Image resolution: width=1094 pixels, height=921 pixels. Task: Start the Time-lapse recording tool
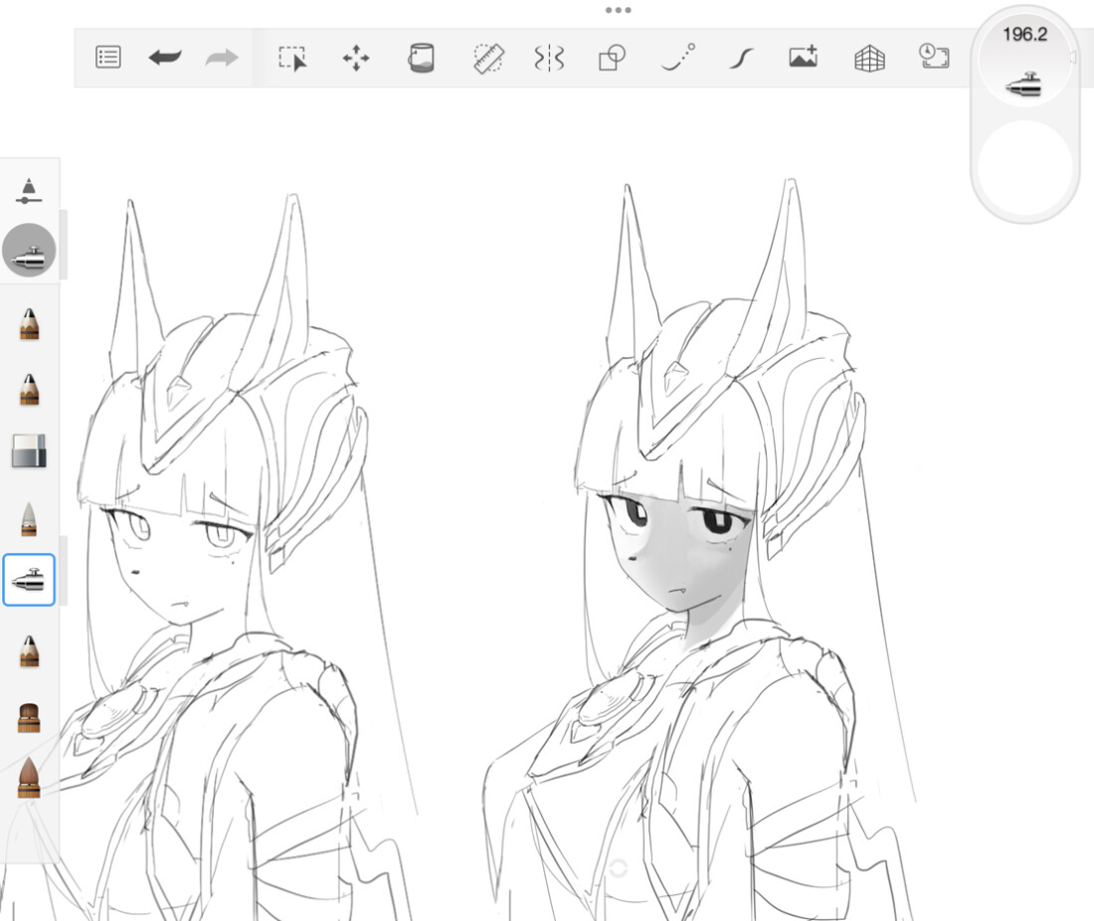pyautogui.click(x=933, y=57)
